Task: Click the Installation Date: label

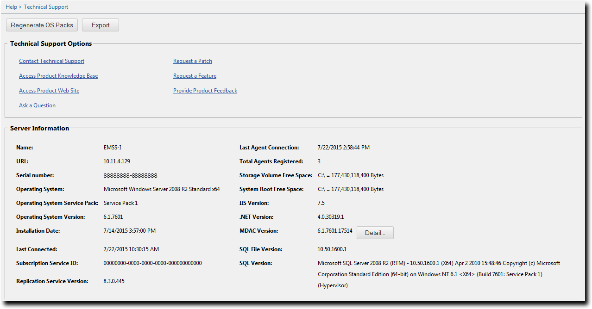Action: click(38, 231)
